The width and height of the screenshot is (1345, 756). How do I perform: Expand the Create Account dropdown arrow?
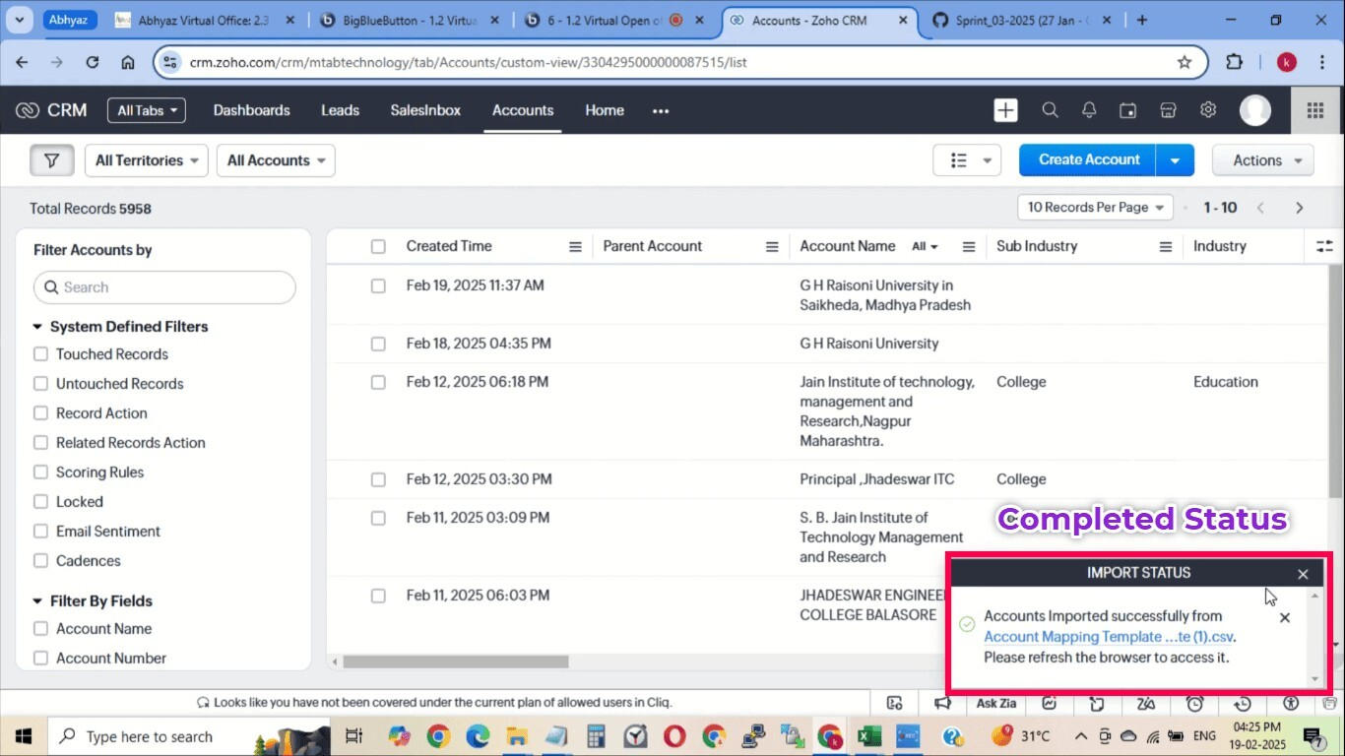(1175, 160)
